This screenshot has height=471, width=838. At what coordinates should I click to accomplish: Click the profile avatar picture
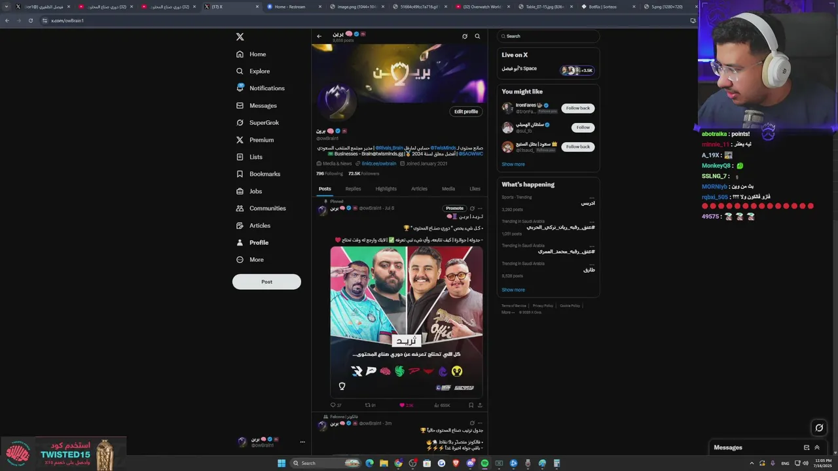point(337,102)
